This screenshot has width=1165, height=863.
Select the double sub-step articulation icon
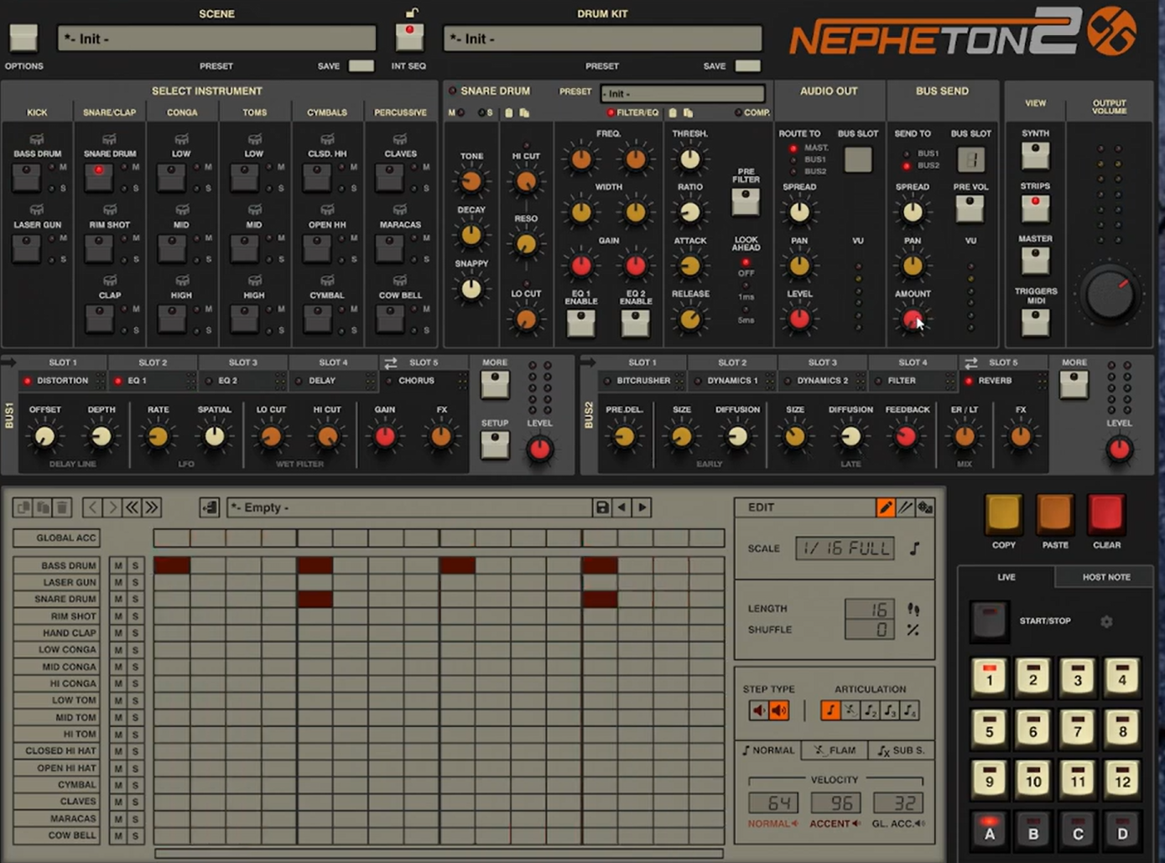[x=871, y=710]
